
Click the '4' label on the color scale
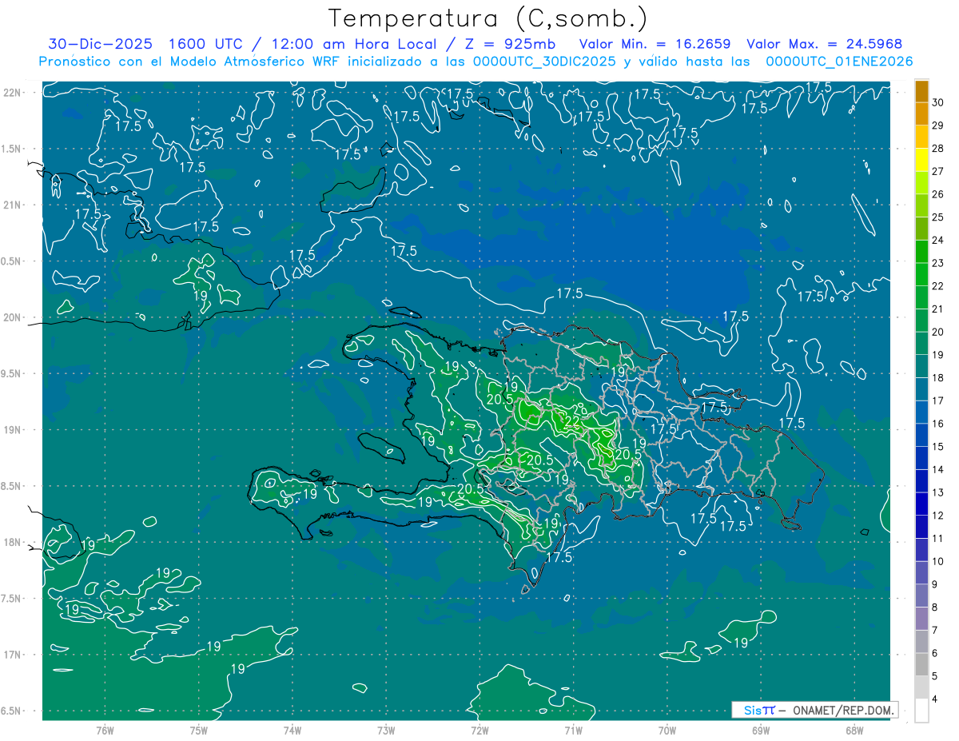click(x=935, y=699)
